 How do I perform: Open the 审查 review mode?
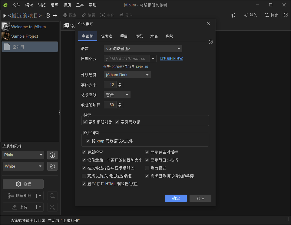click(x=107, y=15)
